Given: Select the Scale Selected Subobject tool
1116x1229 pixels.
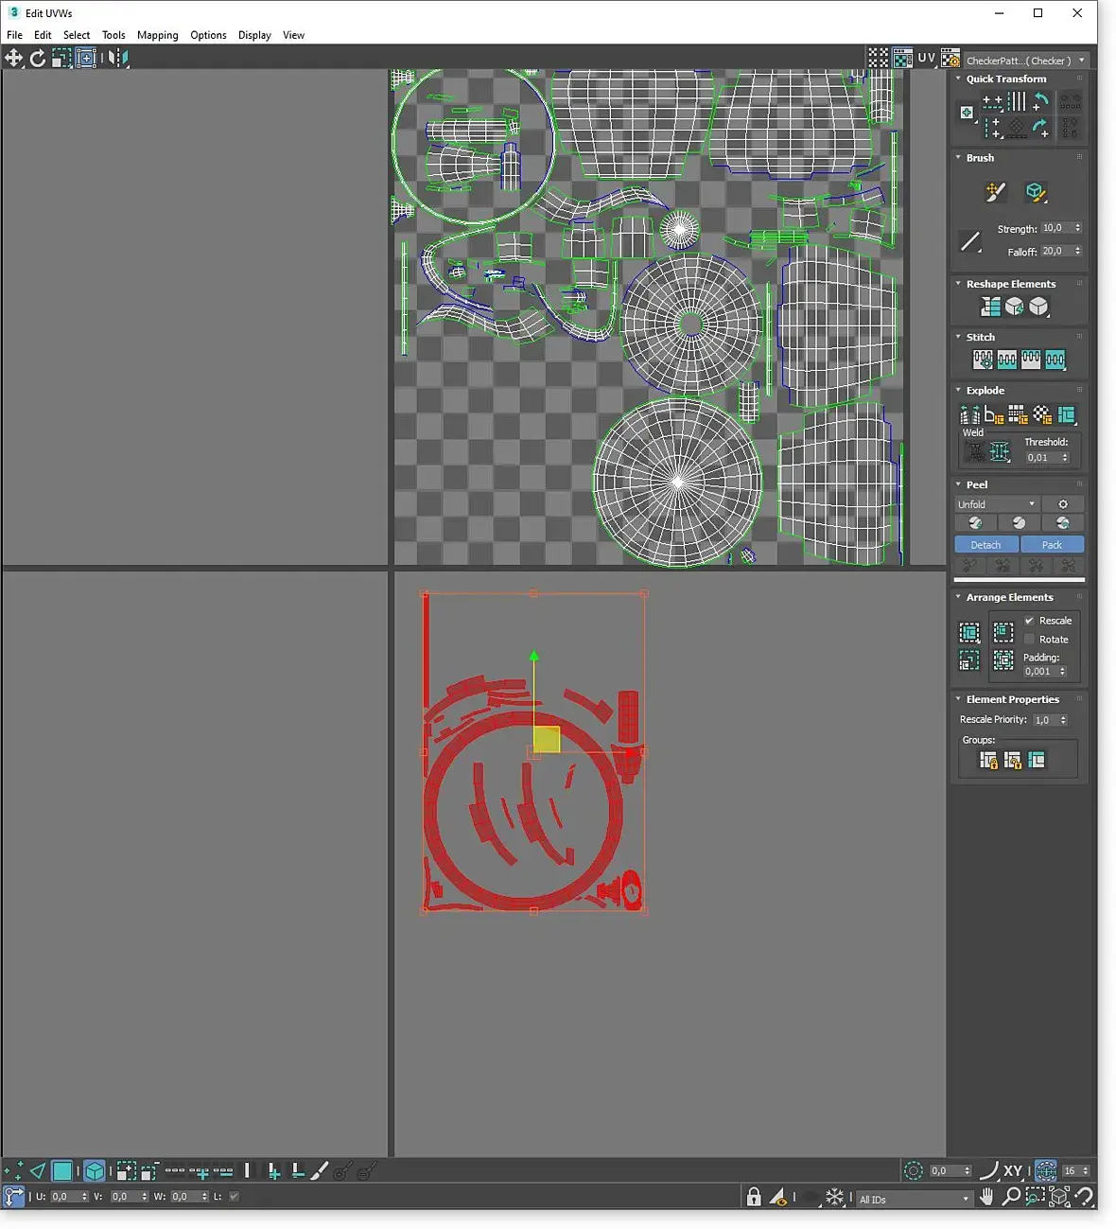Looking at the screenshot, I should [61, 58].
